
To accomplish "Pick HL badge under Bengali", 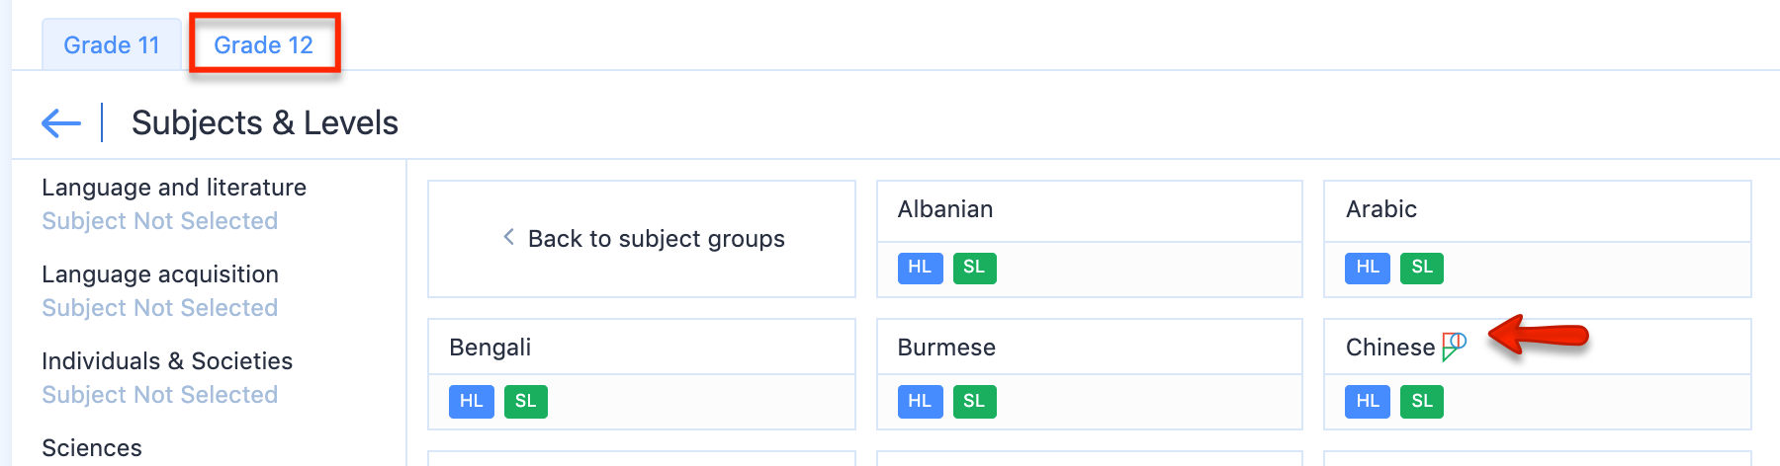I will [x=471, y=402].
